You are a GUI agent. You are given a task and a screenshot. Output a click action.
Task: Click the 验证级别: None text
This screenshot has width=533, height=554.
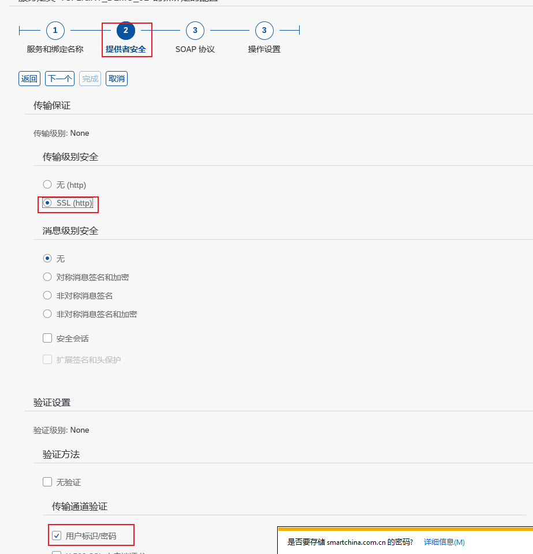pyautogui.click(x=61, y=430)
